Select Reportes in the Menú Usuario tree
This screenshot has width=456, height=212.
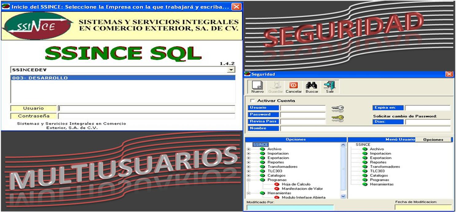coord(378,162)
